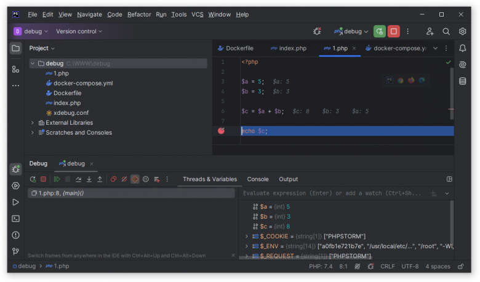Viewport: 480px width, 282px height.
Task: Stop debug session with red button
Action: pyautogui.click(x=394, y=31)
